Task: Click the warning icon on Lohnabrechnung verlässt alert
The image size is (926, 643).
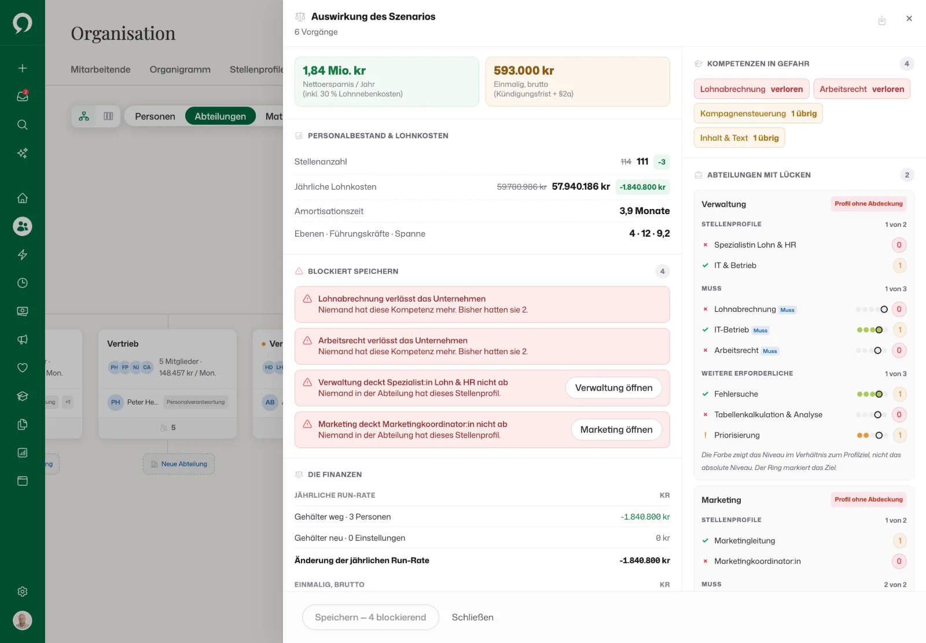Action: click(307, 299)
